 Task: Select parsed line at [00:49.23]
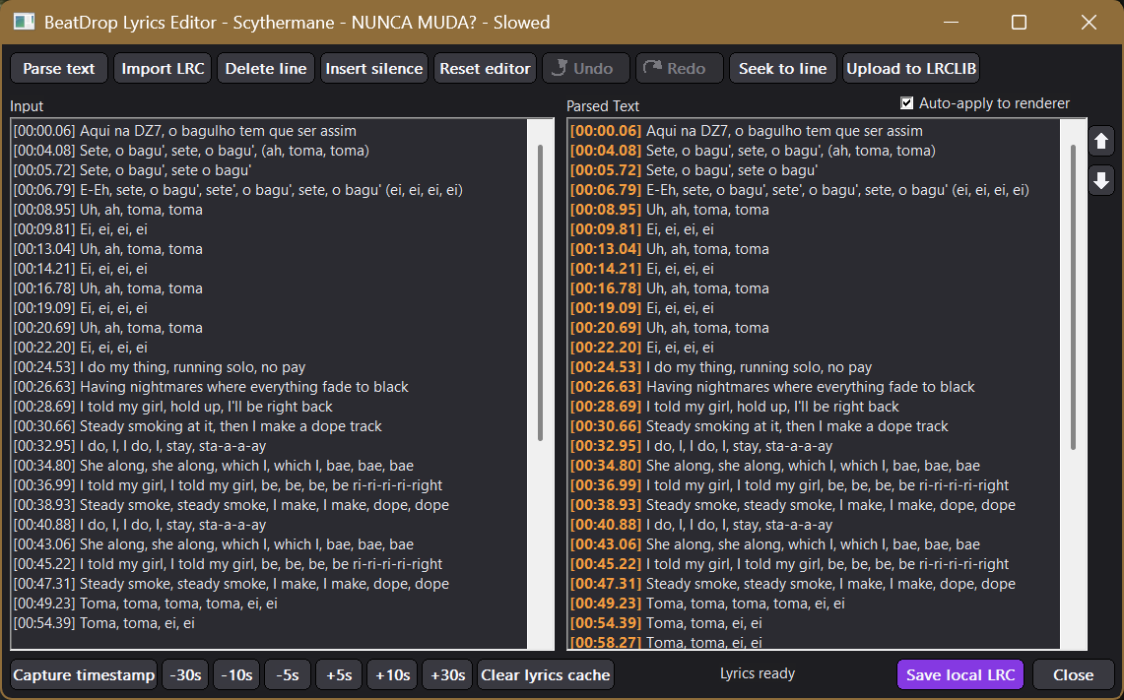706,604
